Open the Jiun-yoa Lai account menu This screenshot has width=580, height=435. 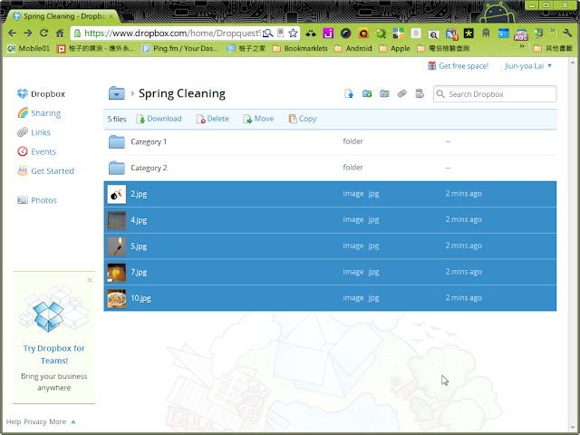click(528, 66)
